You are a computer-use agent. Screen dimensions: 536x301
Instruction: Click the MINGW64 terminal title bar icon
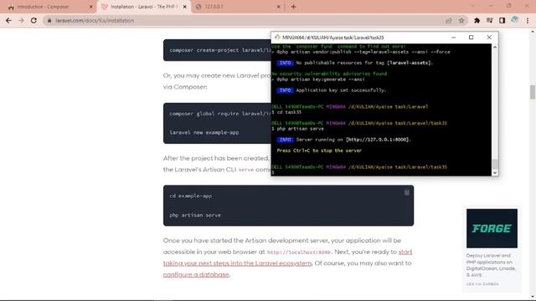point(277,37)
